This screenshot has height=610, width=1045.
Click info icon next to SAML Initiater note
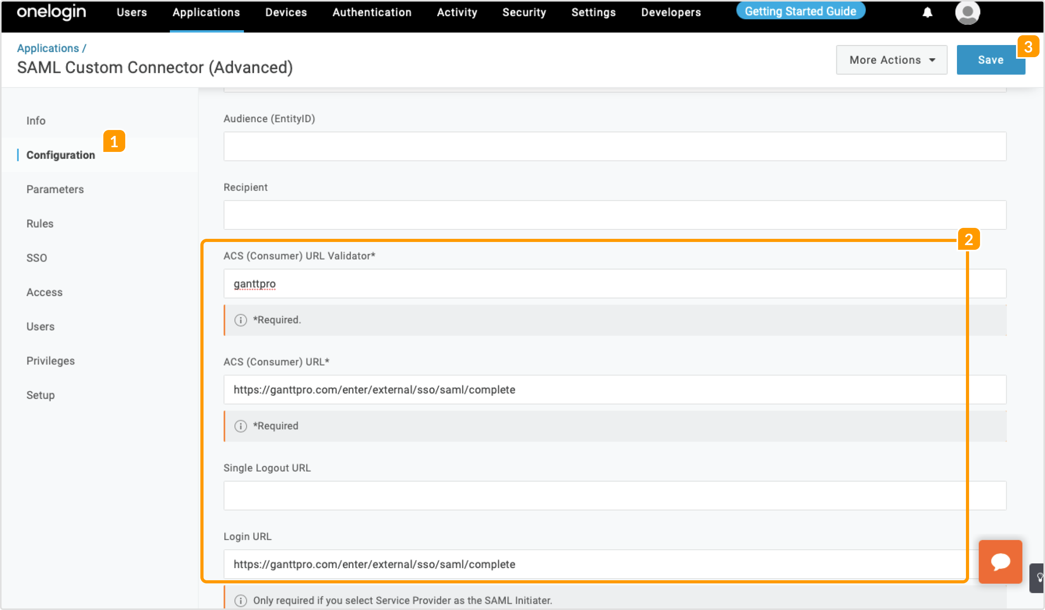coord(241,601)
